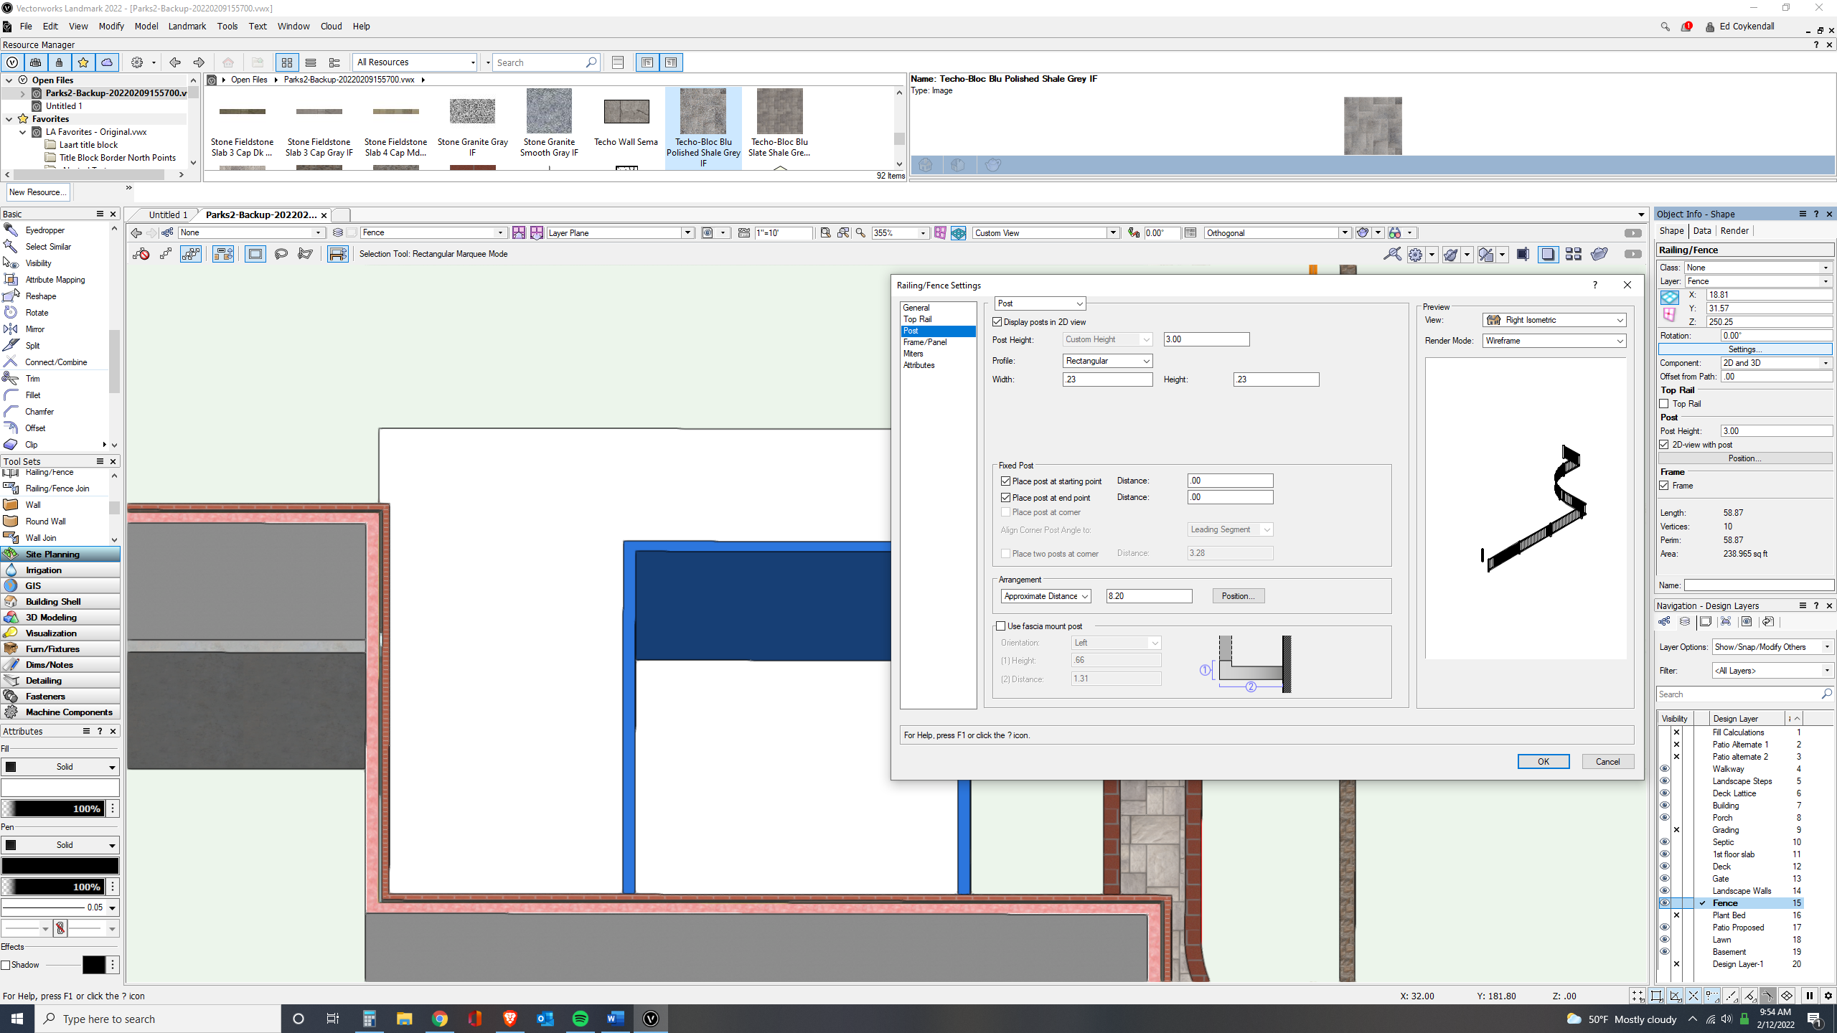Viewport: 1837px width, 1033px height.
Task: Click the arrangement Position... button
Action: click(1238, 596)
